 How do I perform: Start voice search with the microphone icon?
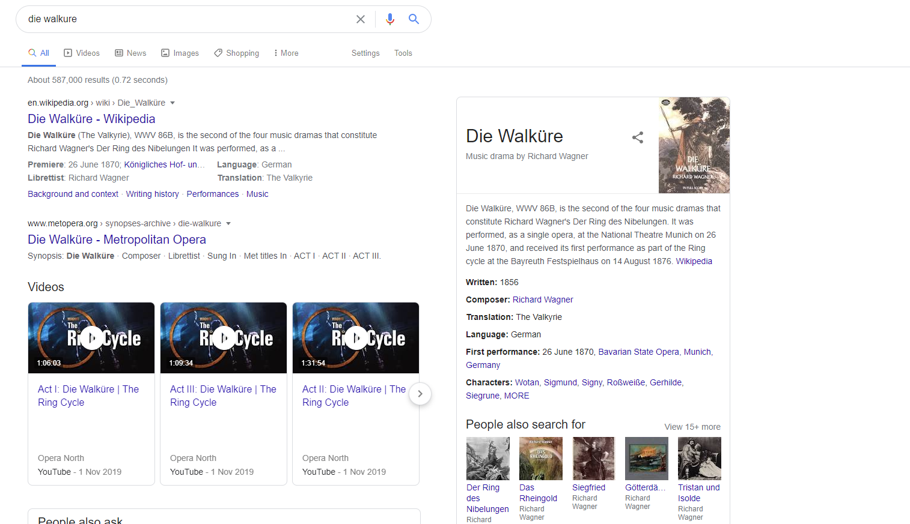click(390, 19)
